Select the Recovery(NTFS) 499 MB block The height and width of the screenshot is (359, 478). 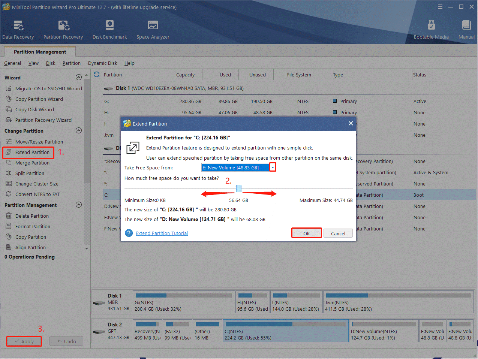click(x=148, y=331)
